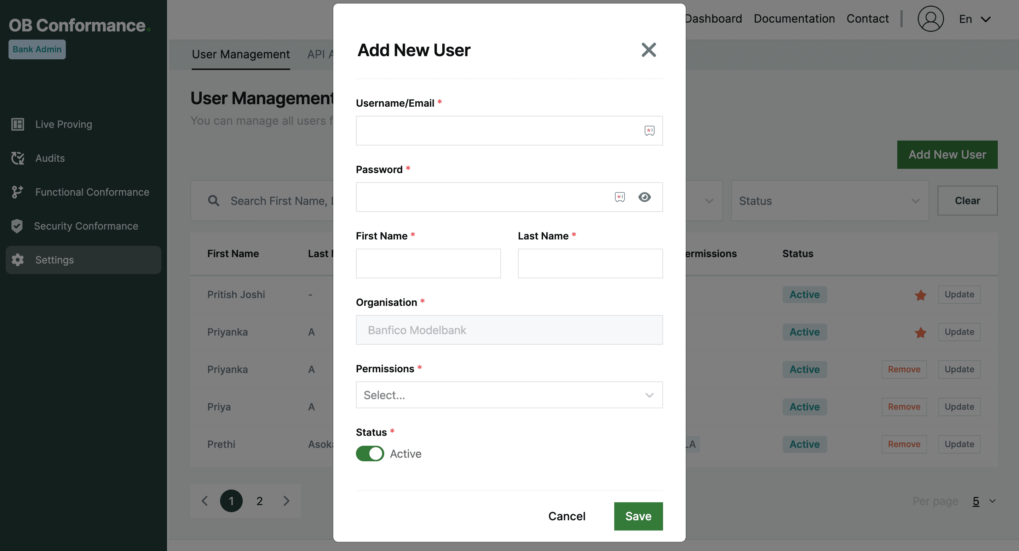
Task: Click the Functional Conformance branch icon
Action: click(x=17, y=192)
